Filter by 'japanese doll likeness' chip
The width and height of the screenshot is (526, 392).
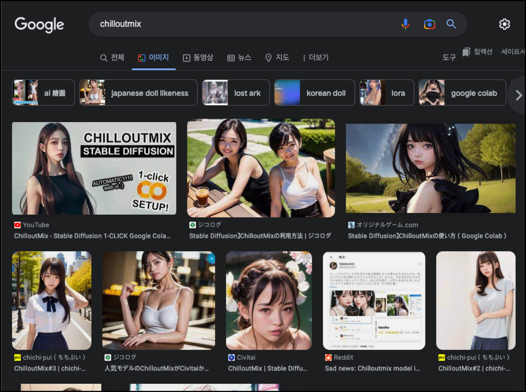click(138, 93)
